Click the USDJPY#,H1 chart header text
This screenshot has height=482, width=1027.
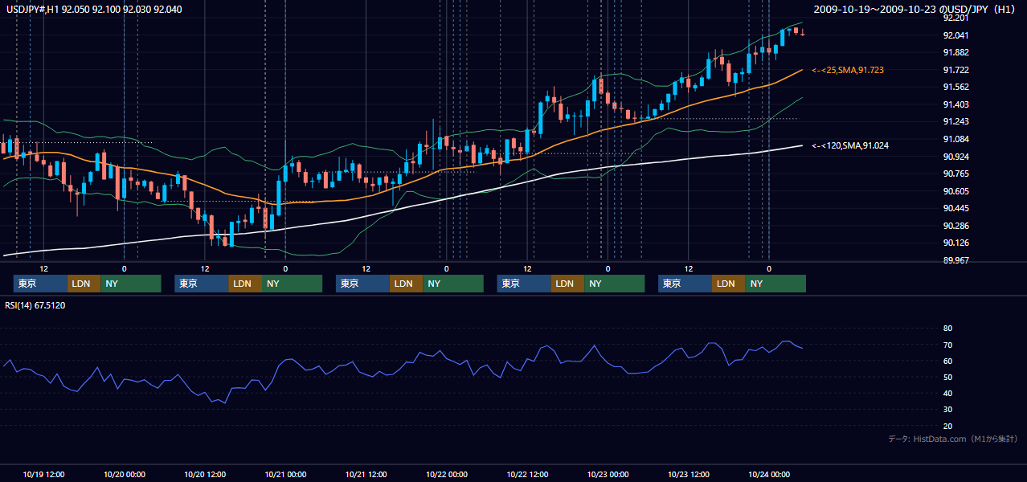pos(92,9)
